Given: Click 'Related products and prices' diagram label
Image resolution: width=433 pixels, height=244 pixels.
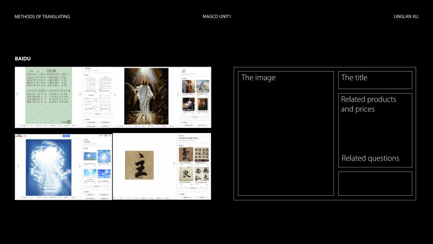Looking at the screenshot, I should coord(368,104).
